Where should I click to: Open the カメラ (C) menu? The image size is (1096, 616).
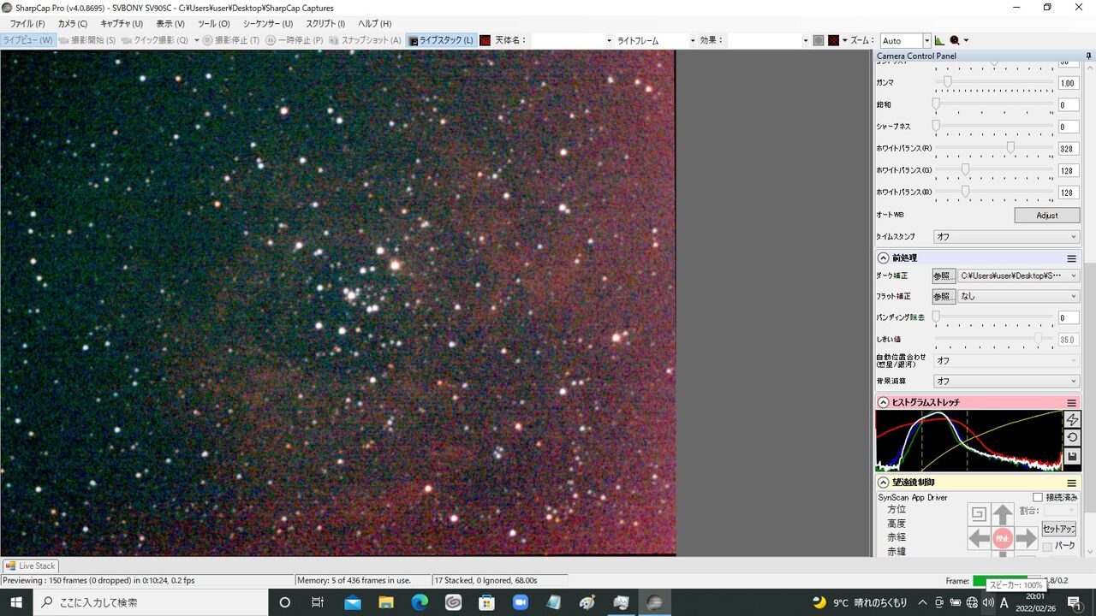click(73, 24)
